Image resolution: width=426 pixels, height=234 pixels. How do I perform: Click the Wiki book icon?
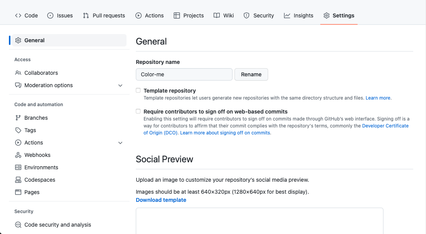(x=217, y=15)
